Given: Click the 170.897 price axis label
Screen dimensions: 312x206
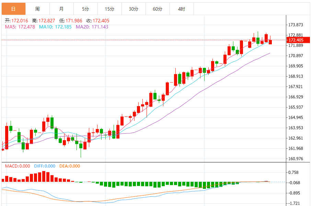Looking at the screenshot, I should (x=296, y=56).
